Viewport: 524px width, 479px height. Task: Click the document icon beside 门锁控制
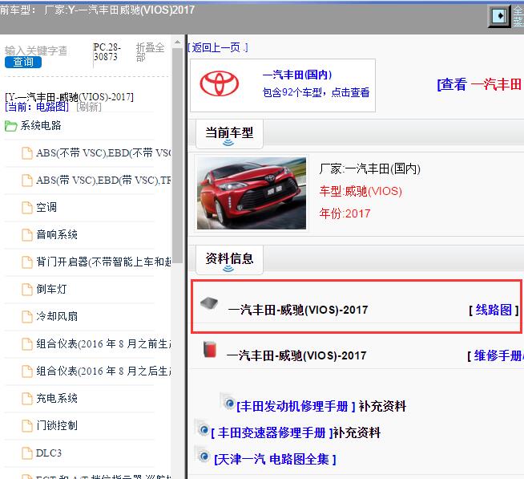pyautogui.click(x=27, y=426)
